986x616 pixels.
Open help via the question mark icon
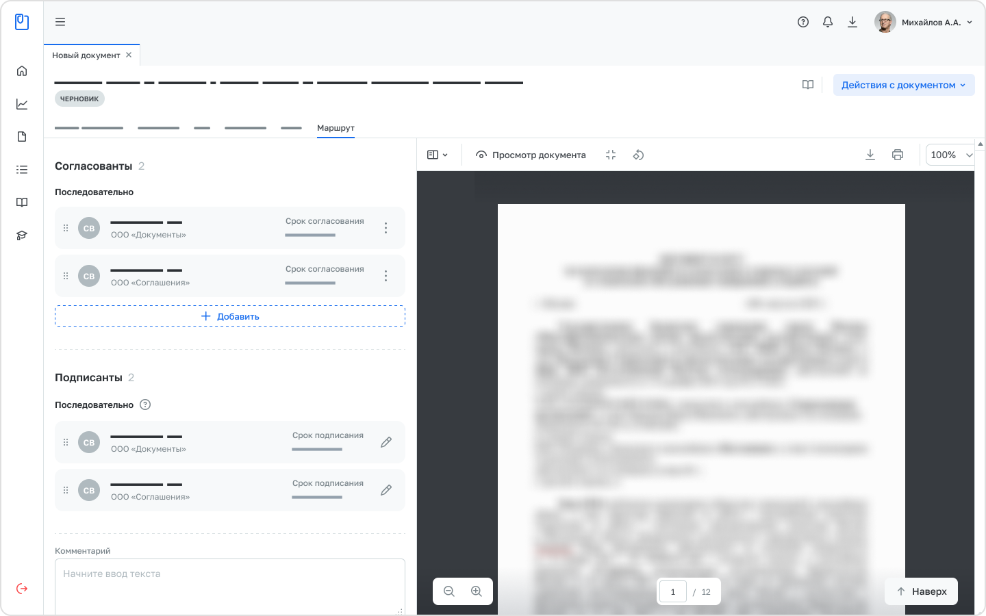coord(803,22)
